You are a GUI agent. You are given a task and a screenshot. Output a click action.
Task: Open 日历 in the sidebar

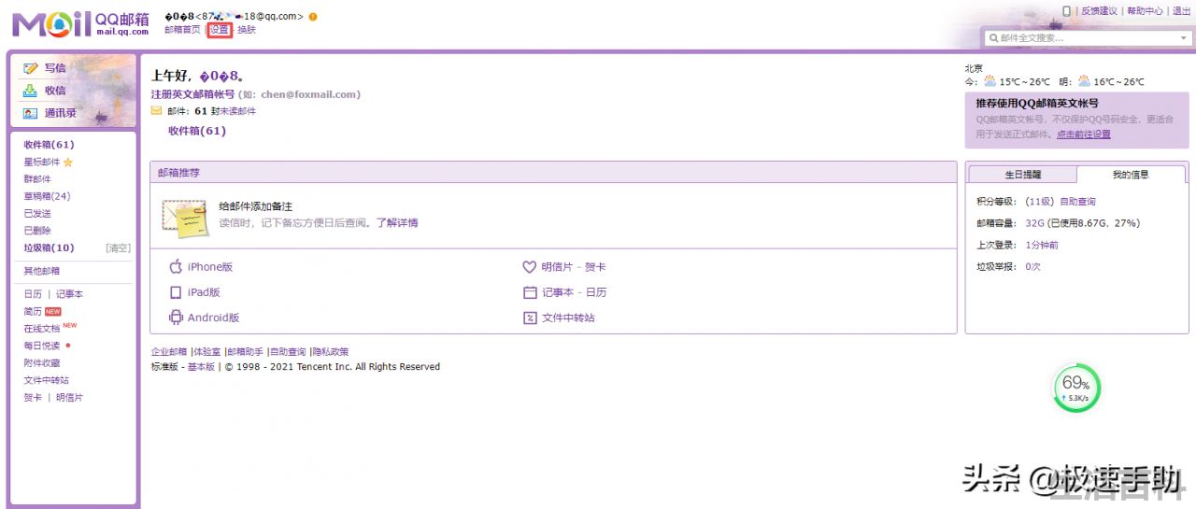(x=33, y=294)
